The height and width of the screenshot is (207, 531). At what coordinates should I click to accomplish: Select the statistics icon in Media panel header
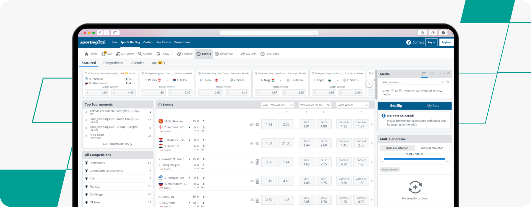pos(440,74)
